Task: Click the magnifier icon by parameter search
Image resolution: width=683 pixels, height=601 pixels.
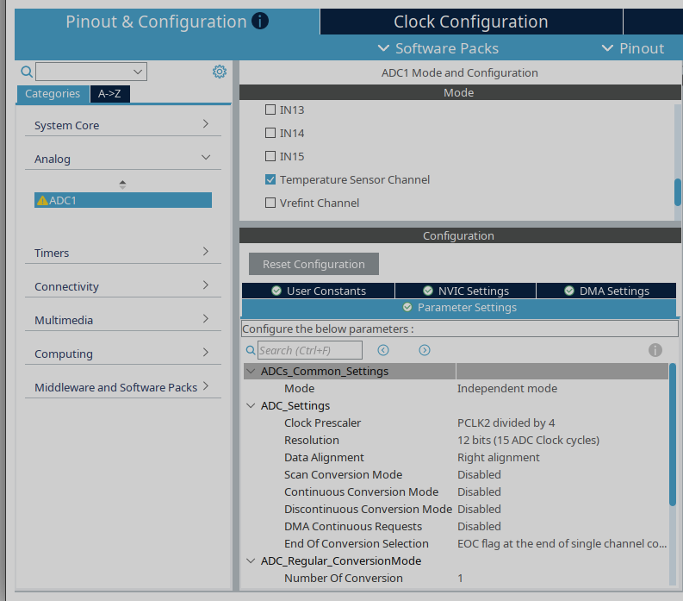Action: tap(251, 350)
